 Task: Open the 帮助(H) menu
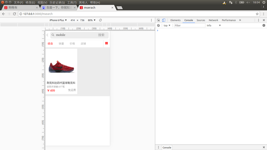(x=95, y=2)
